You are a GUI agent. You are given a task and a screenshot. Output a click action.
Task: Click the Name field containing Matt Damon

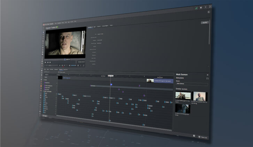[192, 84]
